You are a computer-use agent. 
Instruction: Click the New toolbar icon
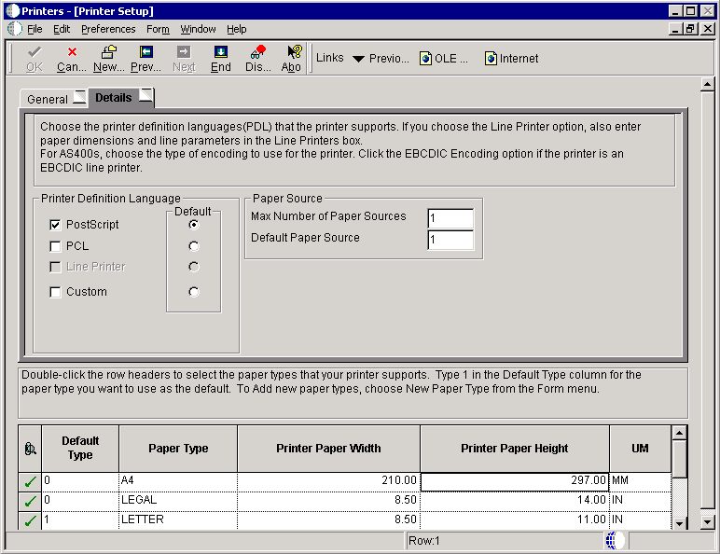pyautogui.click(x=109, y=52)
